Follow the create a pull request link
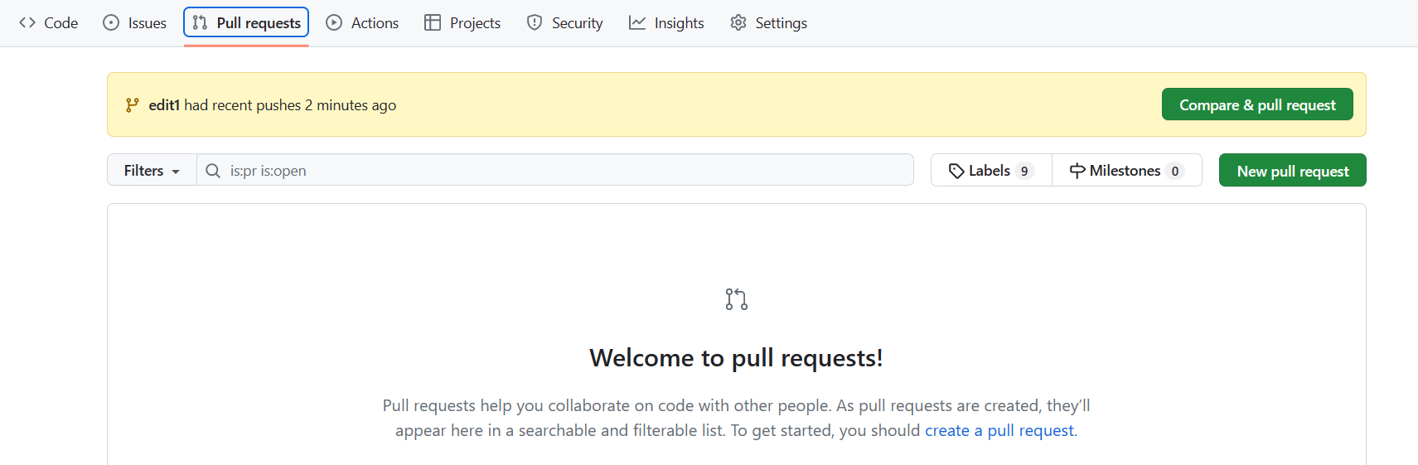 point(999,431)
